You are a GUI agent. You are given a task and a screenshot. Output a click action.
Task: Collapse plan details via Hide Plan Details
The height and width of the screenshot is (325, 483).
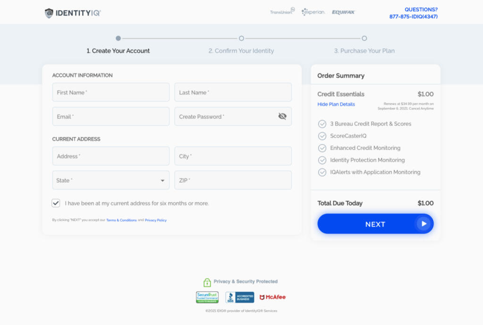click(x=336, y=104)
